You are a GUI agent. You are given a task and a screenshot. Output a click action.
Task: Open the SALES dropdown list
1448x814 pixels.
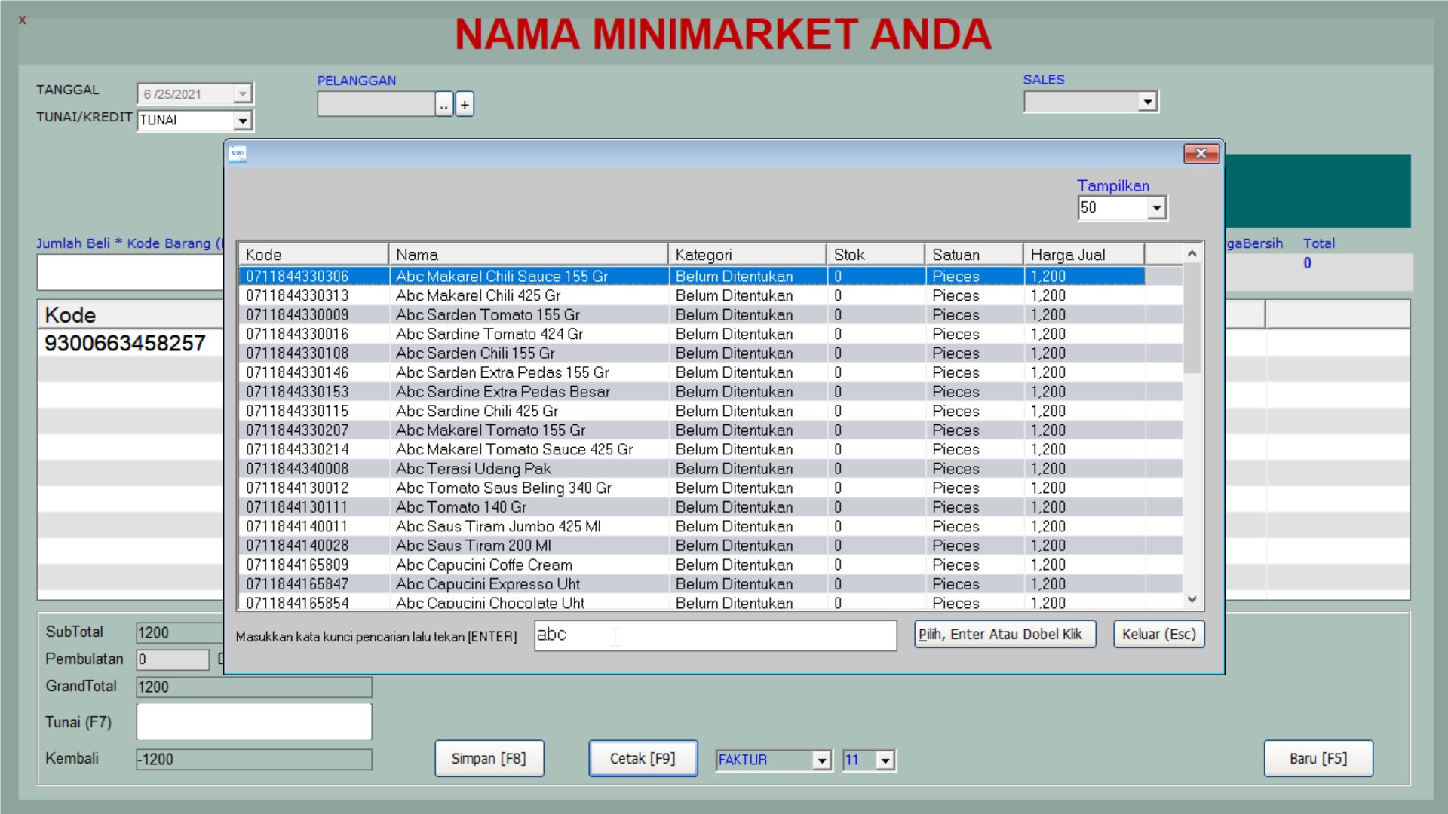coord(1147,102)
